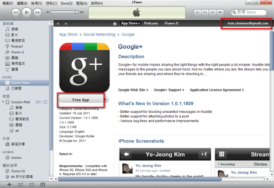274x188 pixels.
Task: Open the Help (H) menu
Action: pyautogui.click(x=97, y=3)
